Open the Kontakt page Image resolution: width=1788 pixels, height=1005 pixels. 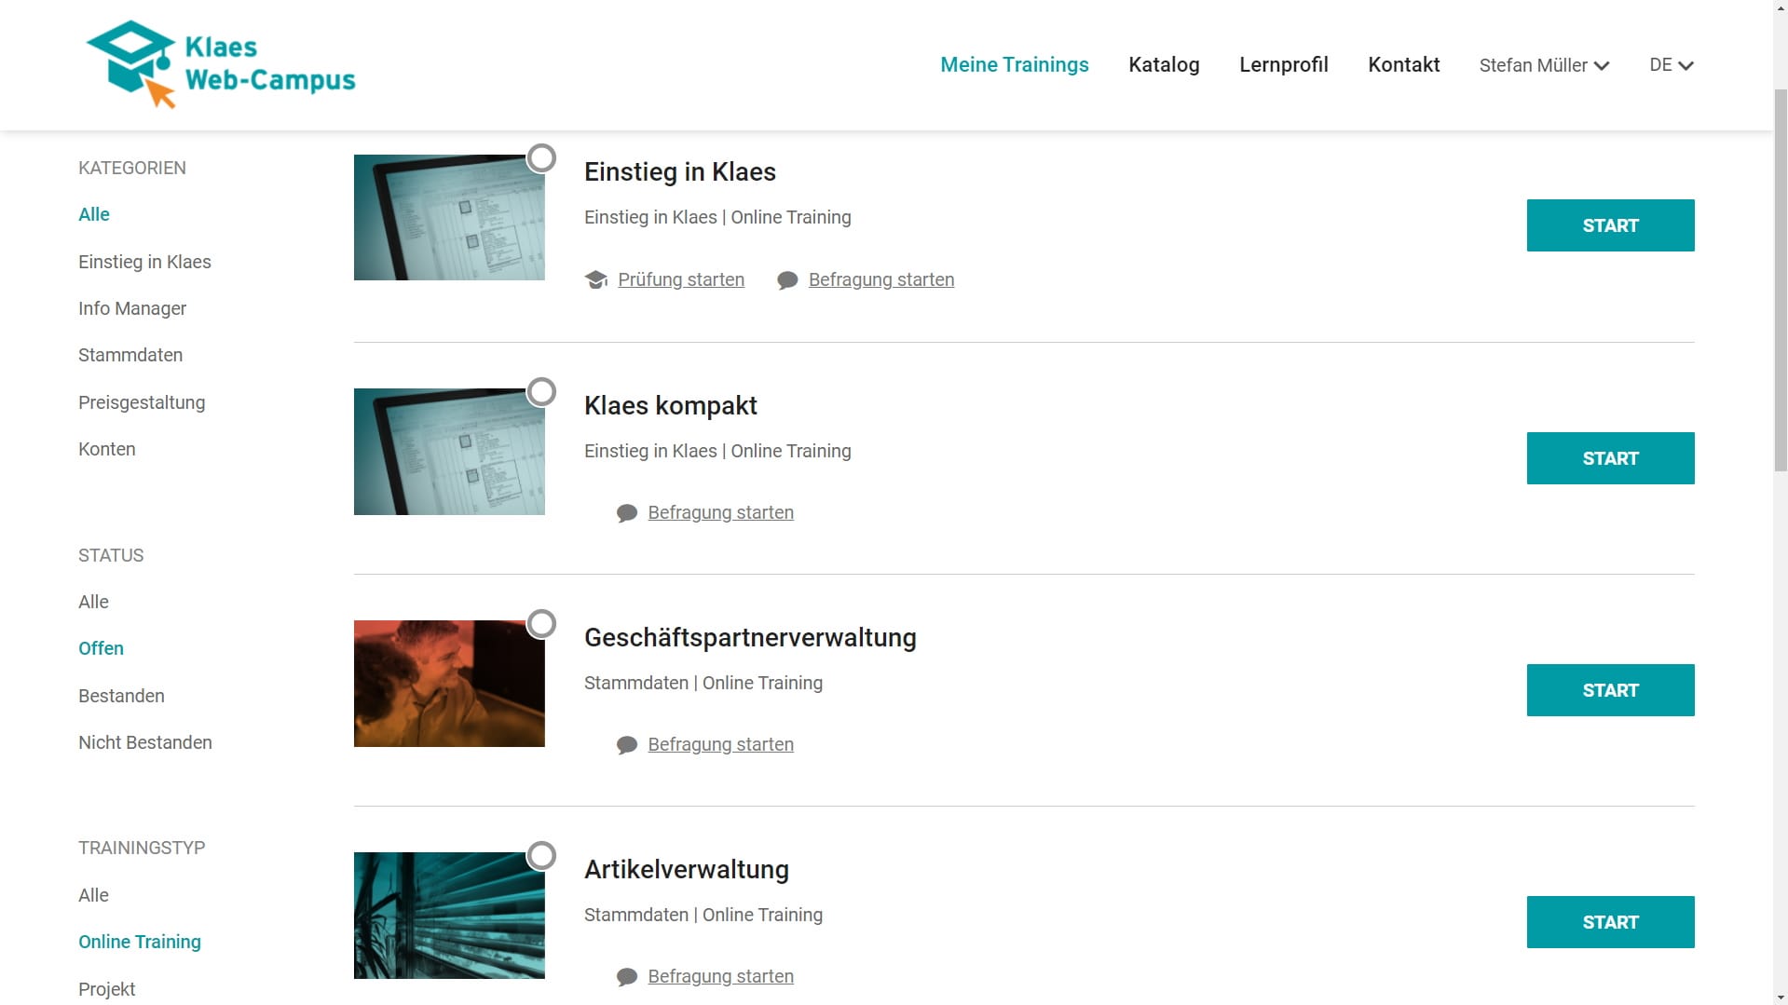[x=1403, y=64]
